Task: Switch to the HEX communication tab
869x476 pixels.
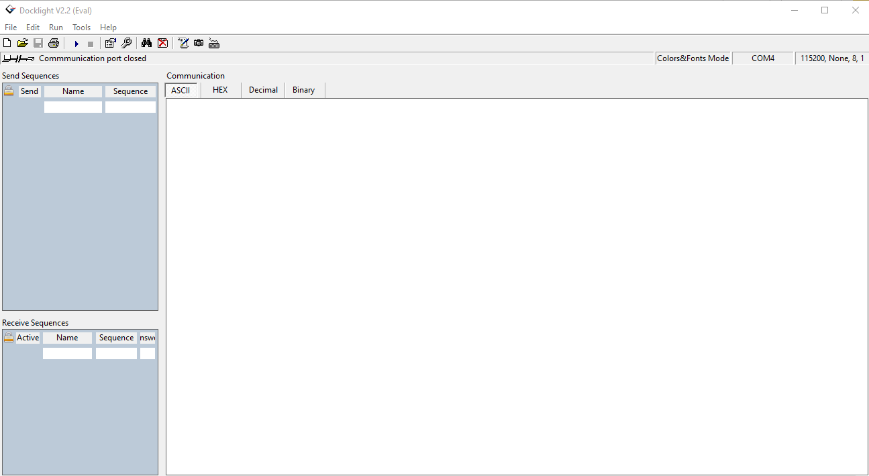Action: pyautogui.click(x=220, y=89)
